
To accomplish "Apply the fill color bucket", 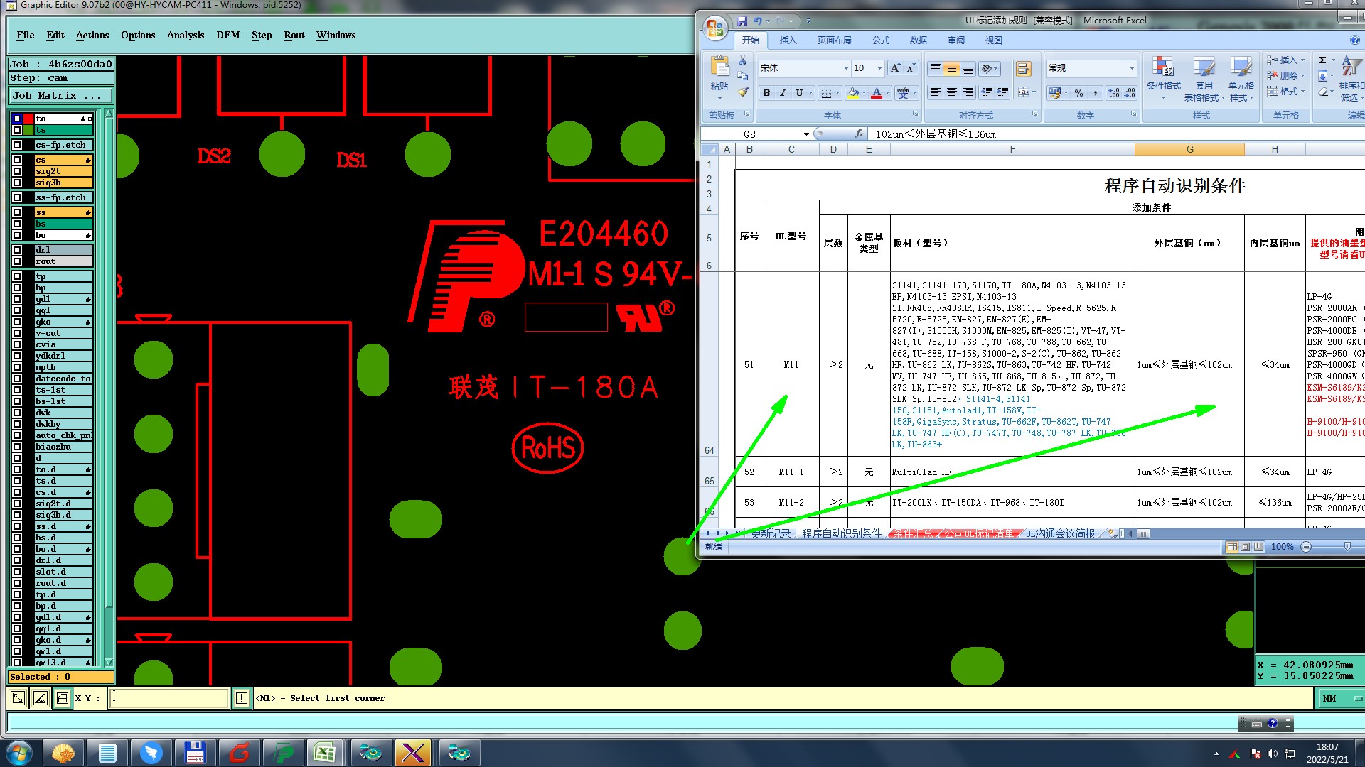I will coord(854,93).
